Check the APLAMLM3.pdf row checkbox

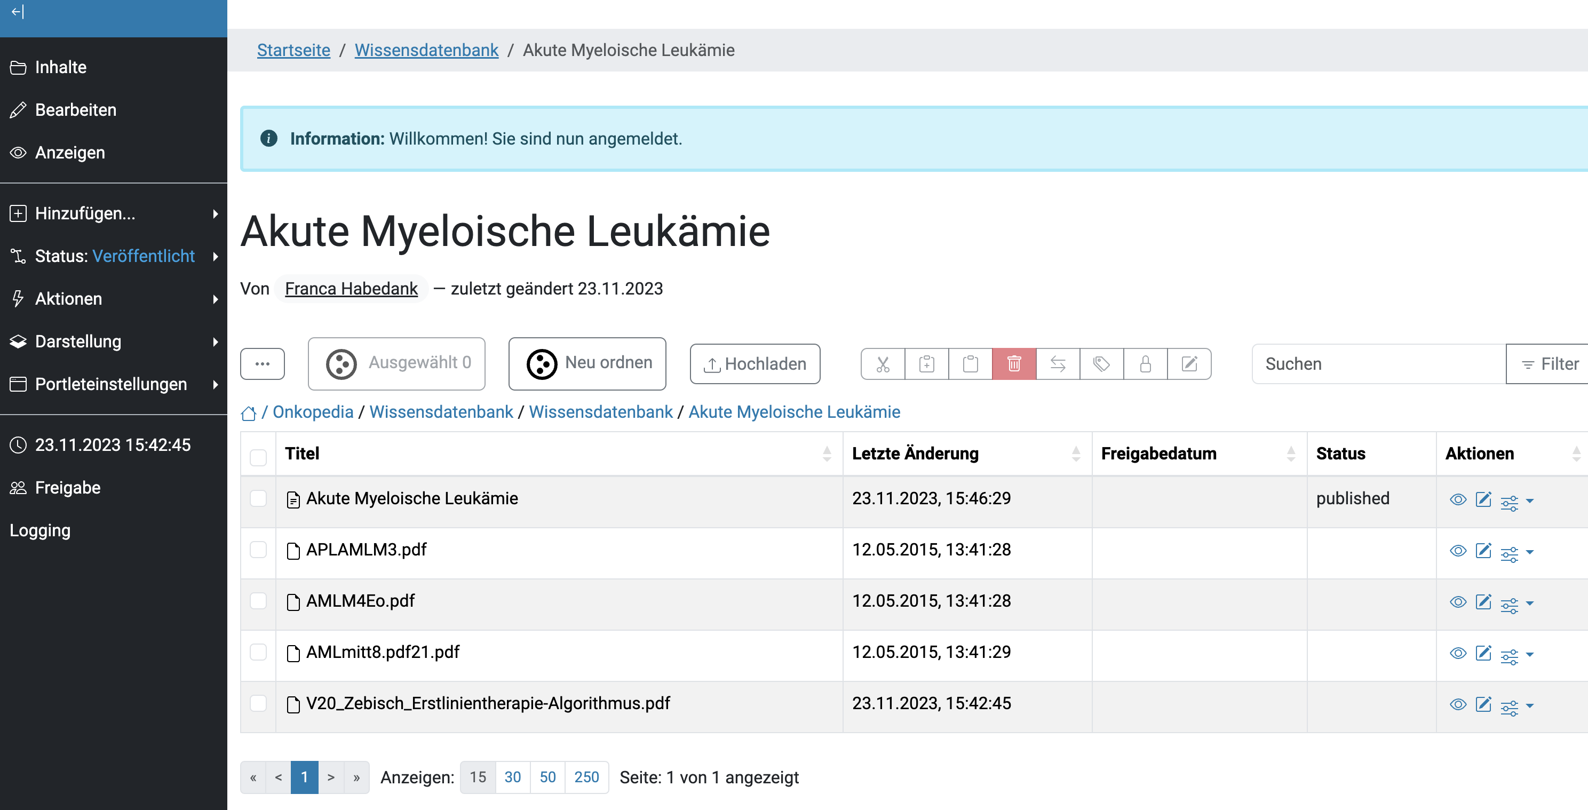(x=258, y=549)
